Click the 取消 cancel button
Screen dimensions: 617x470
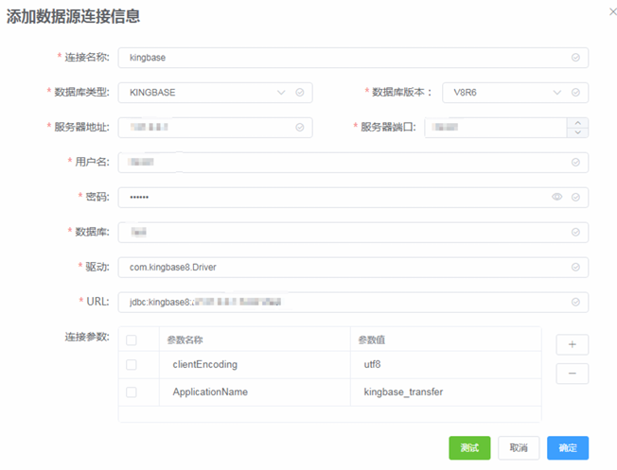click(x=519, y=447)
